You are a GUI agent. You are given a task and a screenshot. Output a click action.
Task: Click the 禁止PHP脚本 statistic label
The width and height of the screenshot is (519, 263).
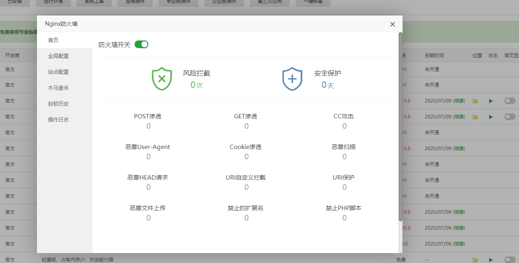(x=344, y=208)
